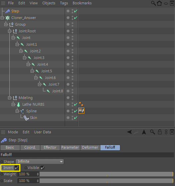
Task: Switch to the Basic tab
Action: [x=10, y=147]
